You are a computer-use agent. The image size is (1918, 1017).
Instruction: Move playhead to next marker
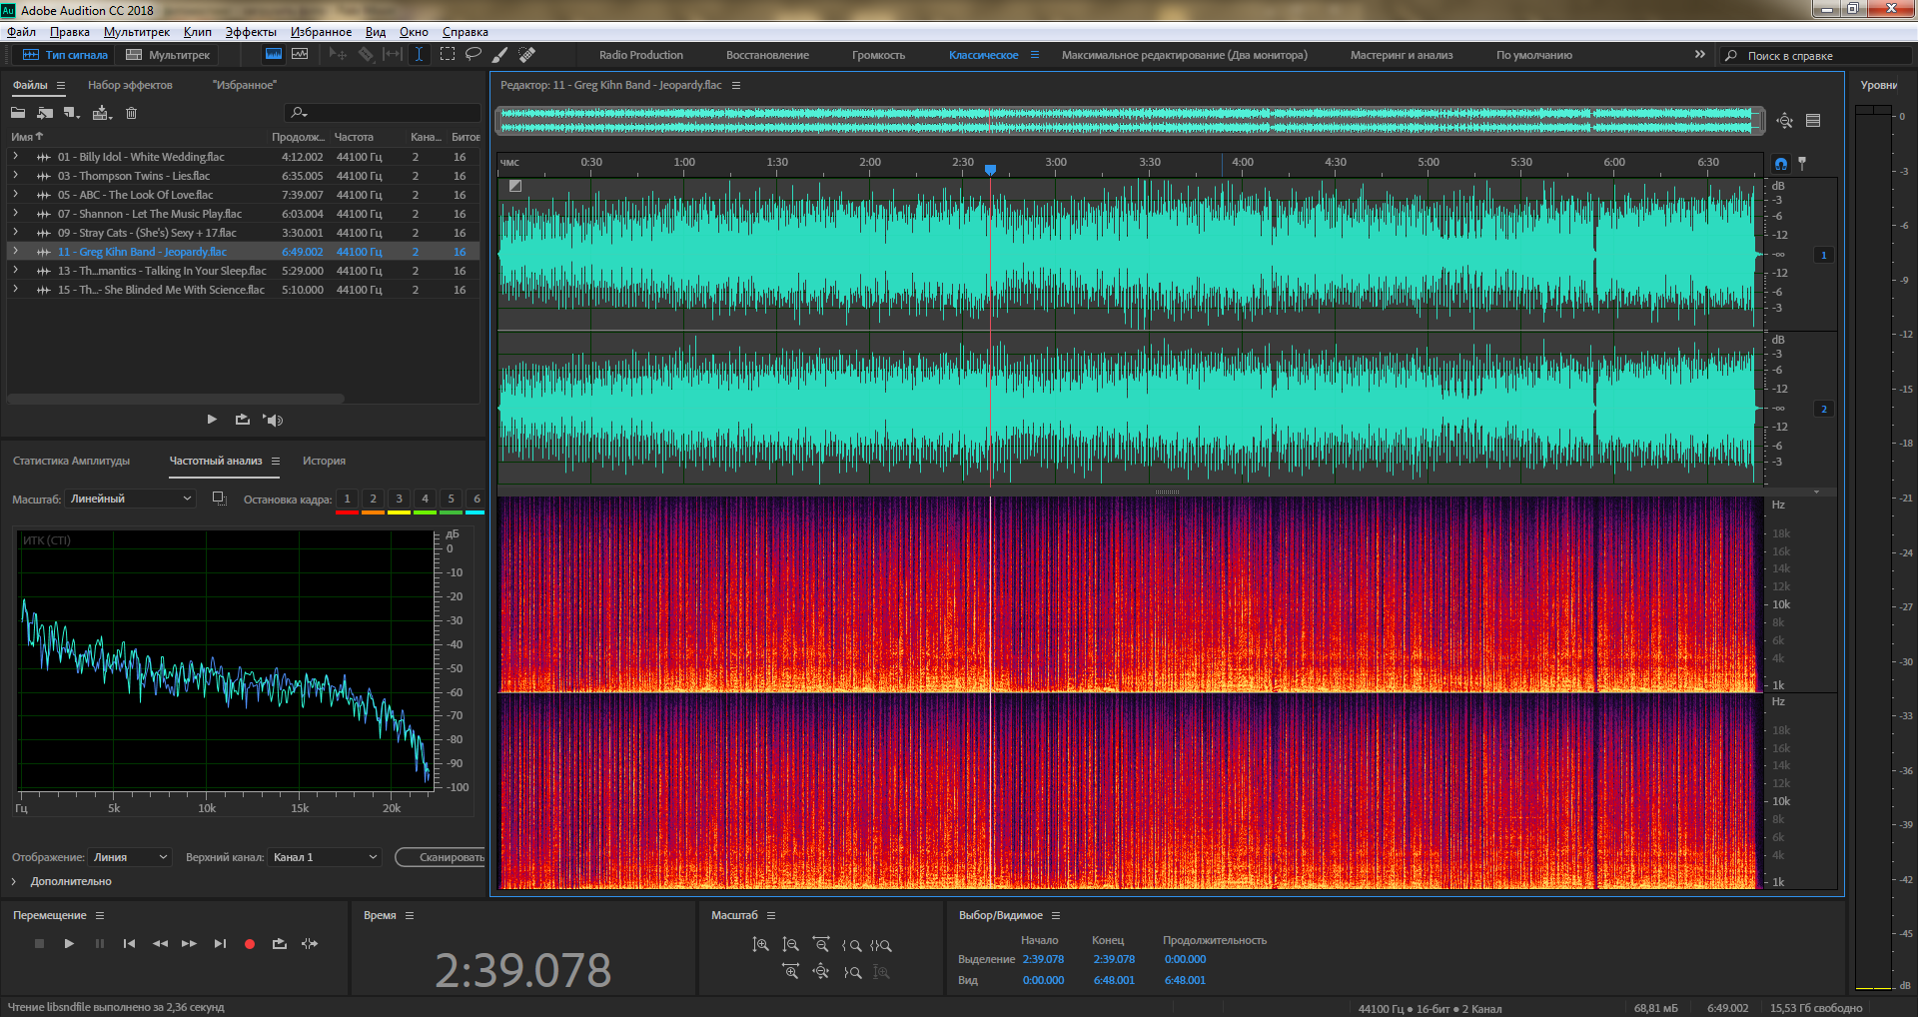tap(220, 943)
